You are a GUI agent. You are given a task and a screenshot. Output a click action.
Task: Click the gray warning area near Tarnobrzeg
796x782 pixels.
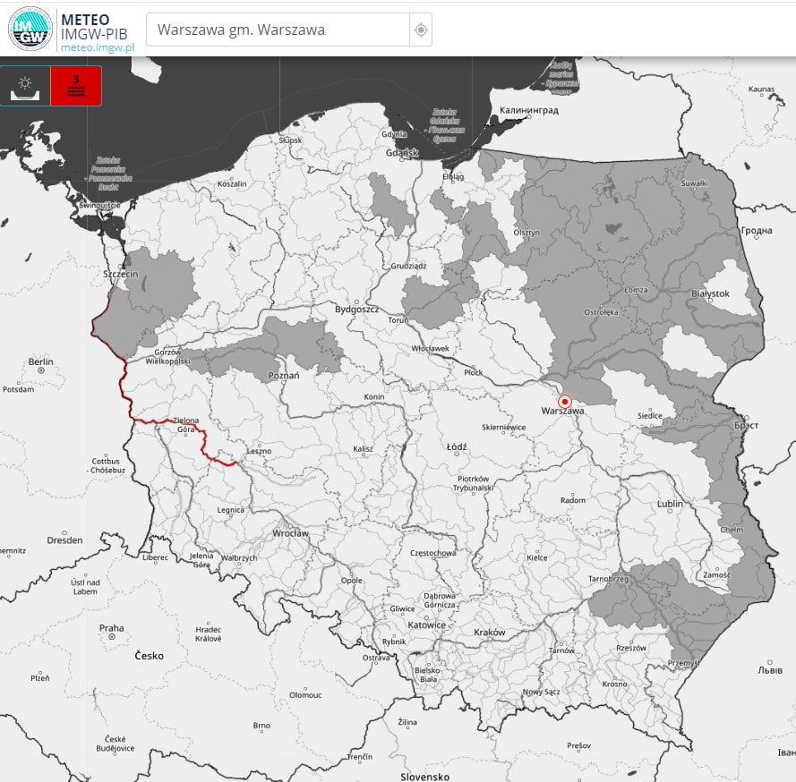click(645, 595)
